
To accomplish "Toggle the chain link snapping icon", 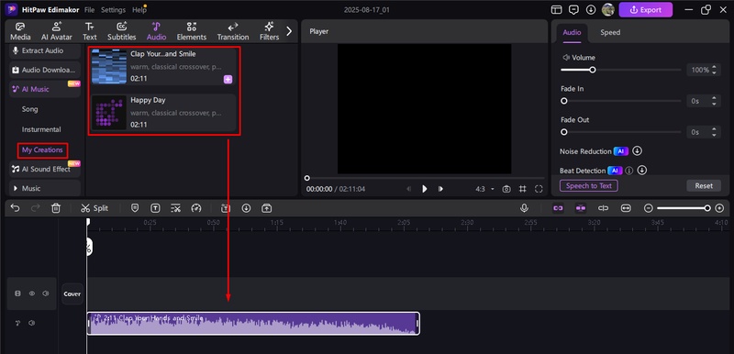I will click(558, 208).
